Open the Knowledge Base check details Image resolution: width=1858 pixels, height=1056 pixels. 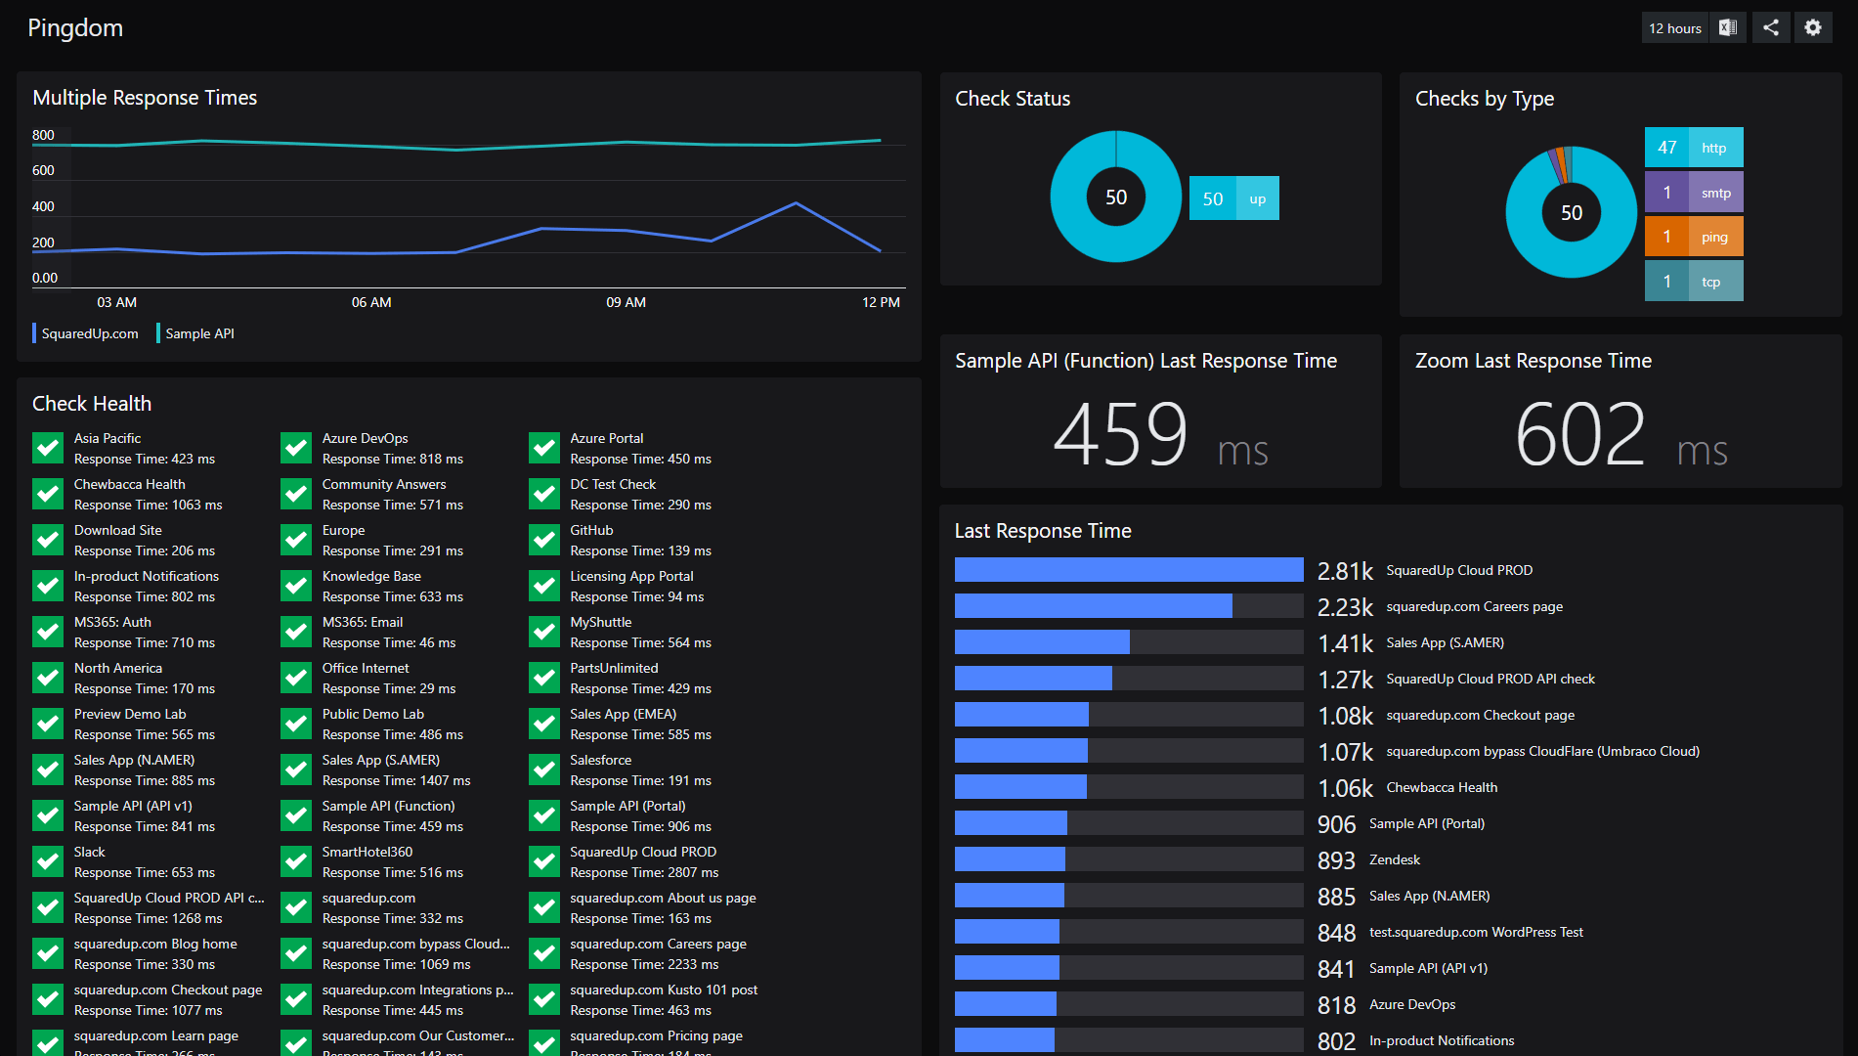pyautogui.click(x=371, y=577)
